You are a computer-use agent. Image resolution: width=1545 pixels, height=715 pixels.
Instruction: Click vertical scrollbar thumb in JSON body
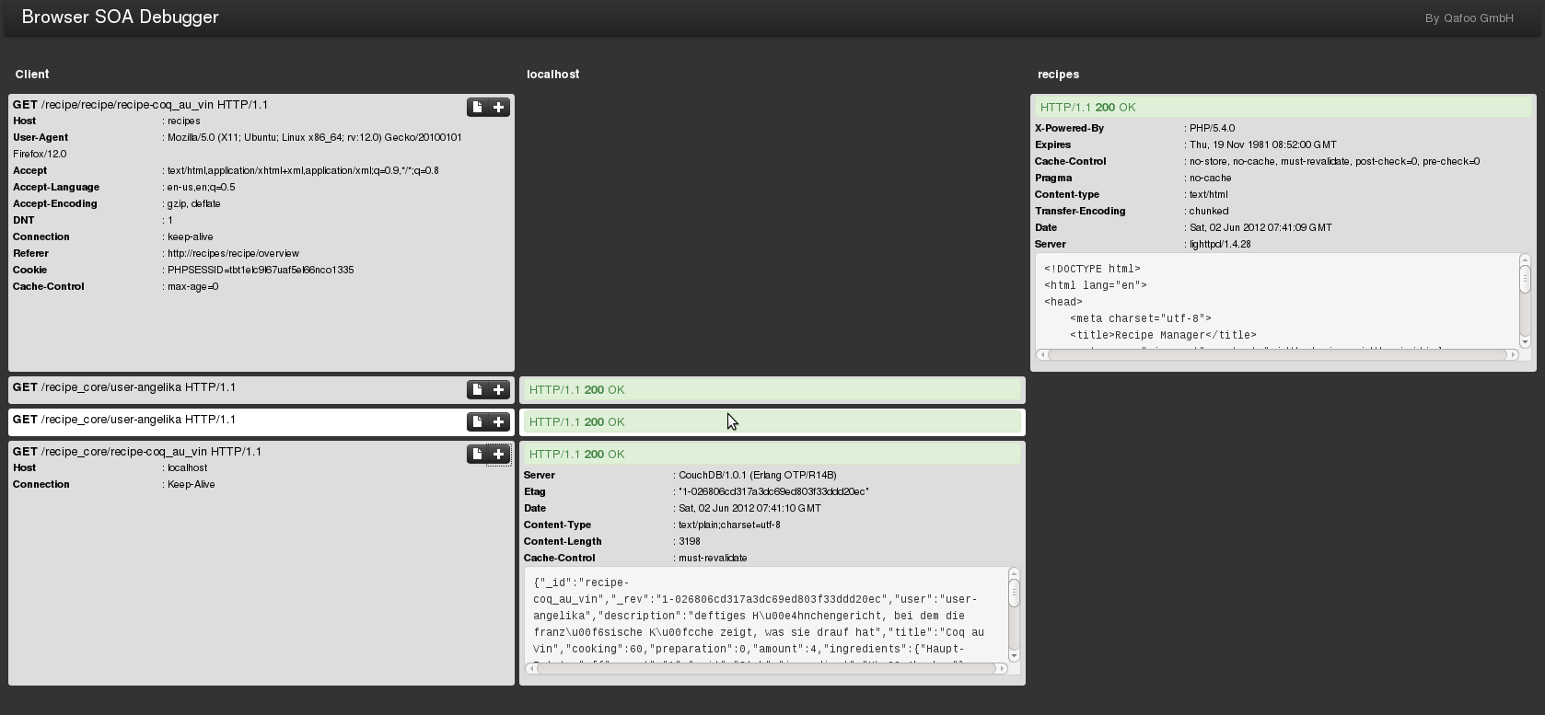point(1014,593)
